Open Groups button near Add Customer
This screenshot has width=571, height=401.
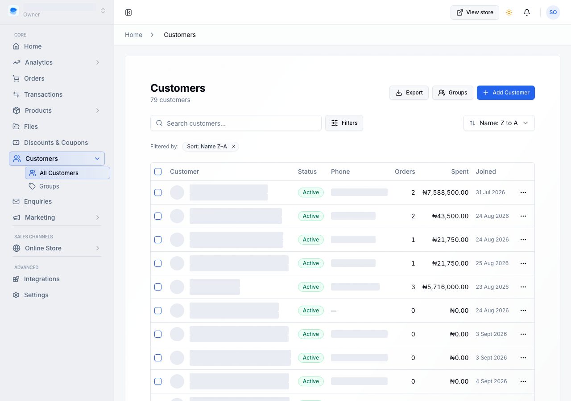click(452, 93)
